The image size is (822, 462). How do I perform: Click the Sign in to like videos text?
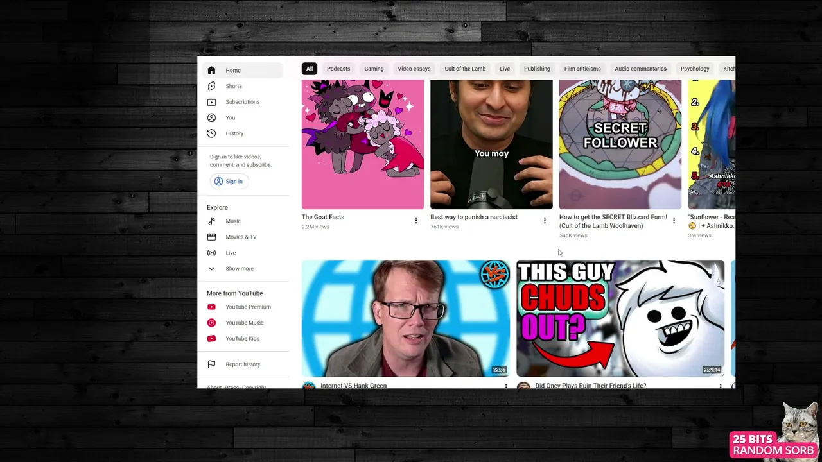point(241,160)
